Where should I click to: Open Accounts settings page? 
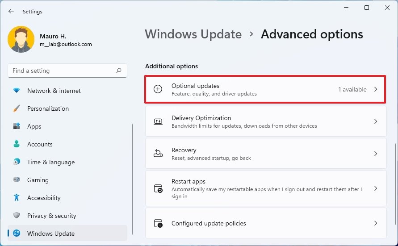(67, 144)
